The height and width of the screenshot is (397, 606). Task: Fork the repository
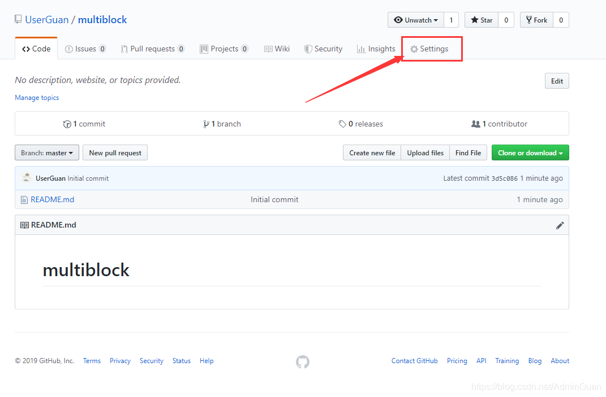(537, 20)
